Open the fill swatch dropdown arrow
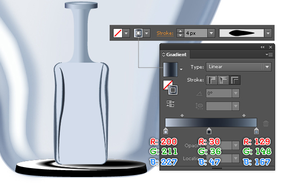Image resolution: width=299 pixels, height=183 pixels. tap(126, 33)
